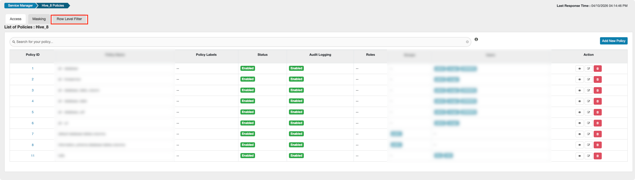Clear the policy search with the x icon
The height and width of the screenshot is (180, 635).
(467, 42)
